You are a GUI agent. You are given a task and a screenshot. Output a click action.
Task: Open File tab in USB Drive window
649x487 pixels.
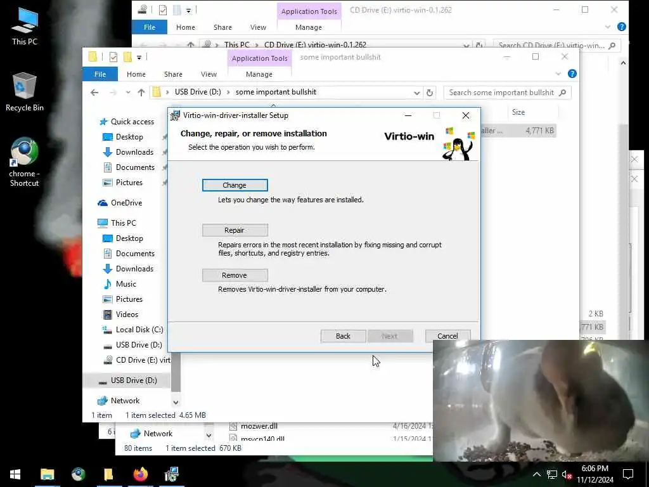[100, 74]
